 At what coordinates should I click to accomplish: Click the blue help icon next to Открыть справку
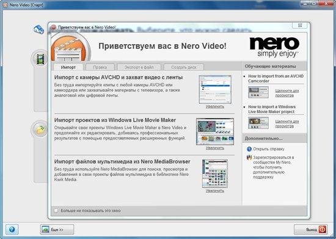249,149
